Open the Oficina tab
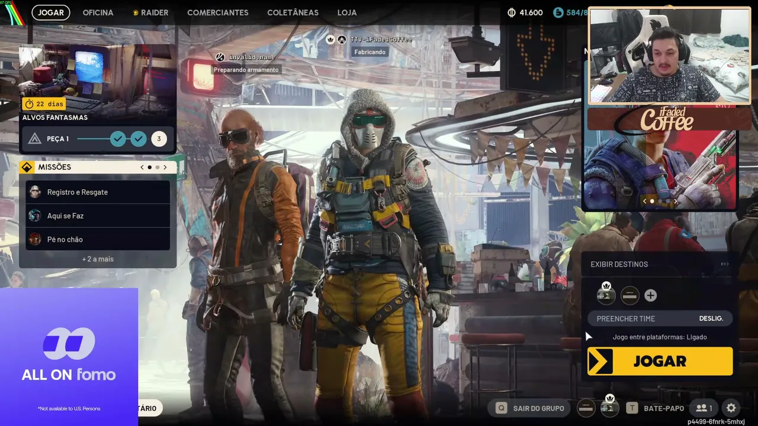The height and width of the screenshot is (426, 758). click(x=98, y=12)
